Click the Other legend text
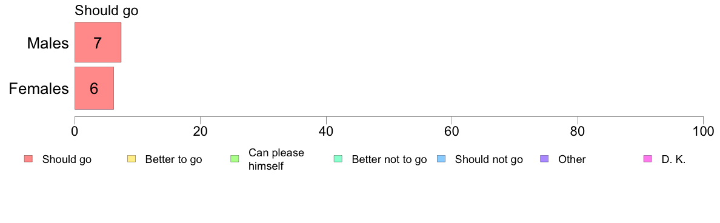The image size is (720, 223). click(x=572, y=160)
